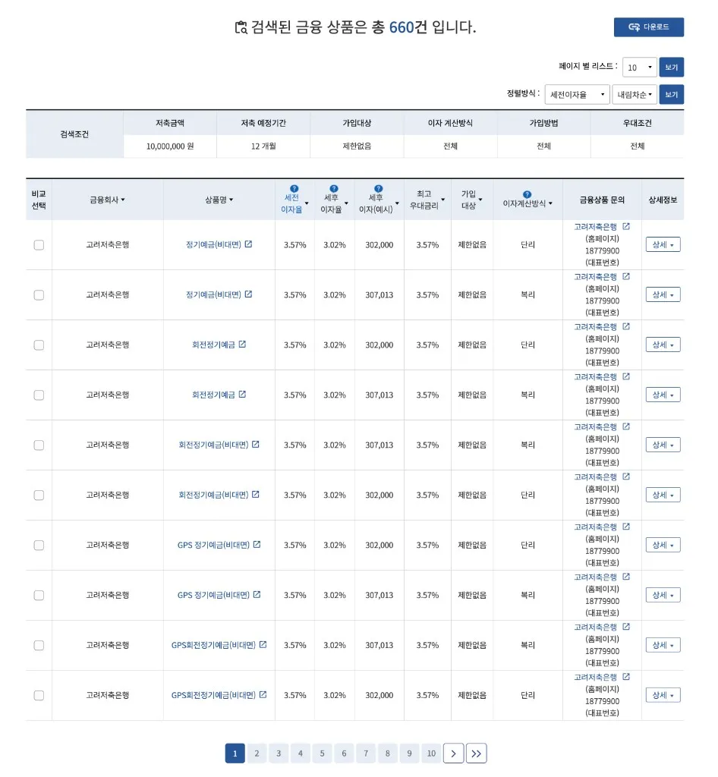Tick compare checkbox for 회전정기예금(비대면) 복리 row
Screen dimensions: 718x777
coord(39,445)
